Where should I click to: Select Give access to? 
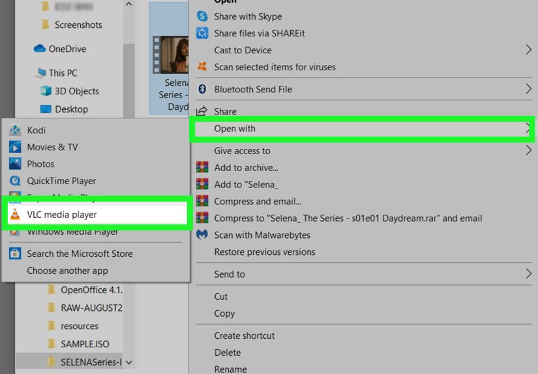[364, 150]
